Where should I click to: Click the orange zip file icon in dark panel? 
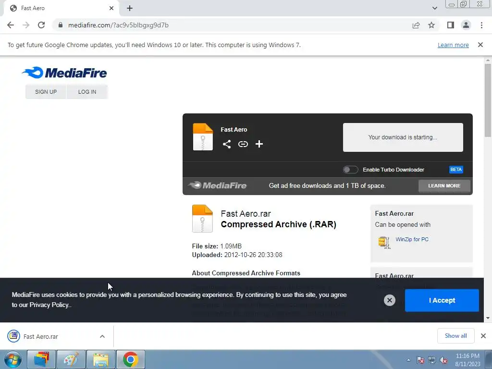coord(203,137)
